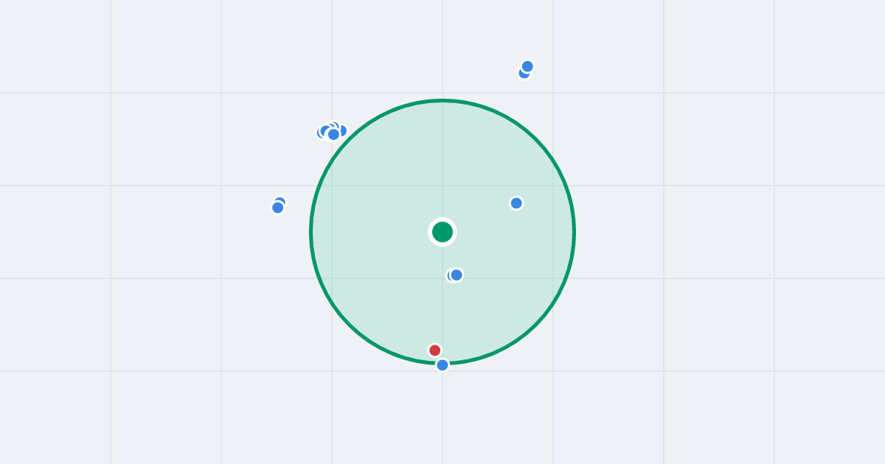Select the topmost blue marker above the circle
885x464 pixels.
(527, 66)
